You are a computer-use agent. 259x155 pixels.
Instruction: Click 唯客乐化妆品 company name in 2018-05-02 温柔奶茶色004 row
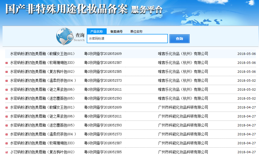183,81
